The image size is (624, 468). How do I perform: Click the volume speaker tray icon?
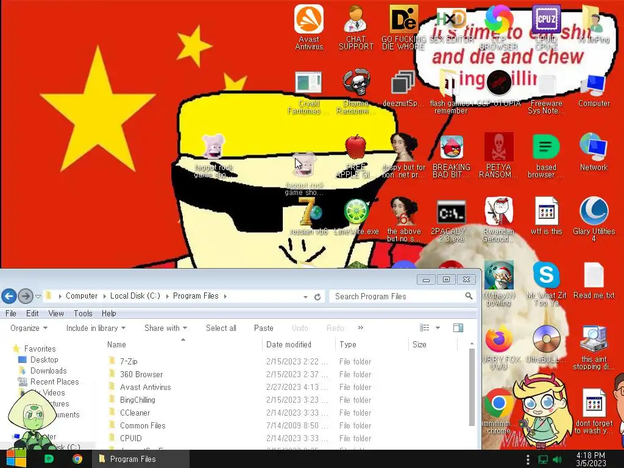click(557, 459)
